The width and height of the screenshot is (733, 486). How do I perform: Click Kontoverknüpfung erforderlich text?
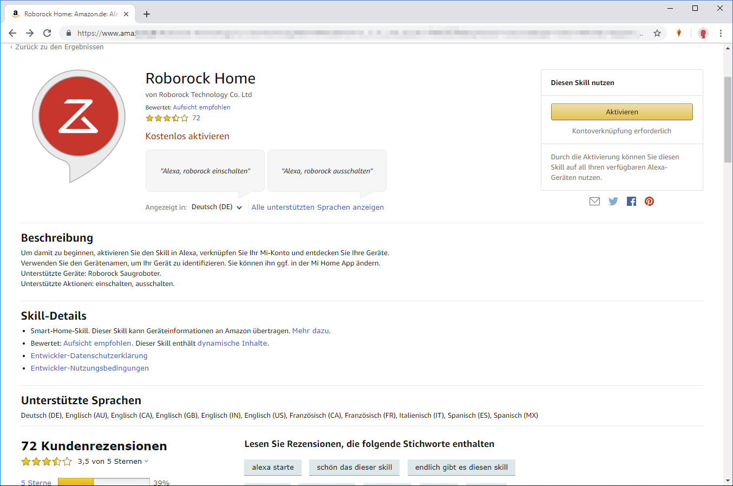coord(621,131)
